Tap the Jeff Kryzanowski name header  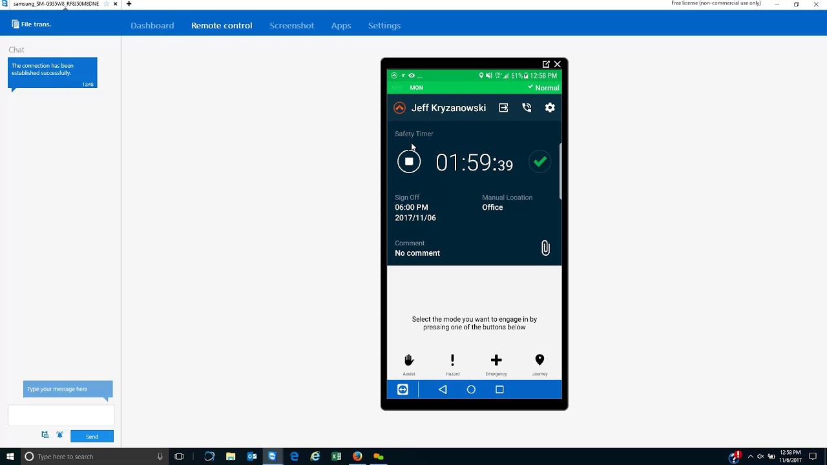tap(448, 108)
